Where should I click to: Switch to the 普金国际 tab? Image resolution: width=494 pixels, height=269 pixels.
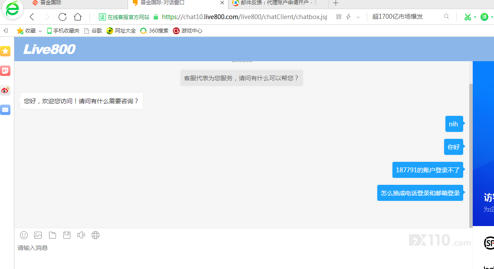coord(76,3)
